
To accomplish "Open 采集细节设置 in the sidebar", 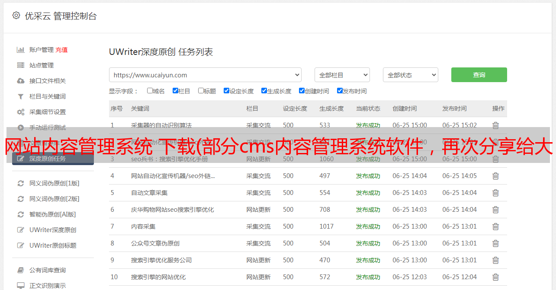I will [x=48, y=112].
